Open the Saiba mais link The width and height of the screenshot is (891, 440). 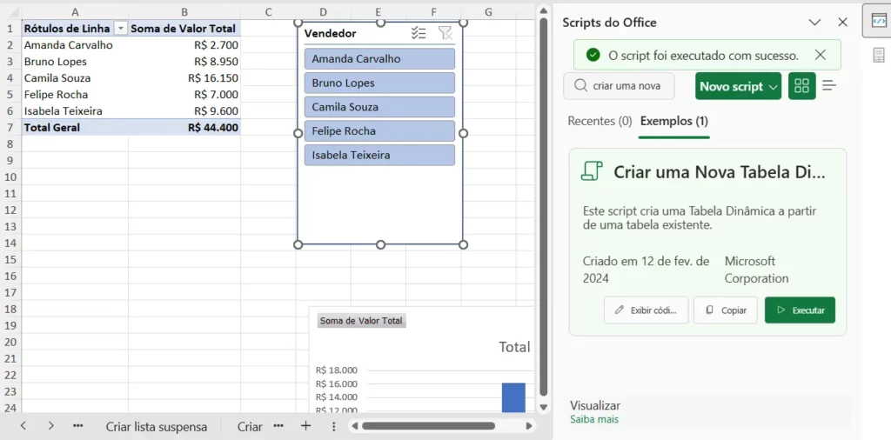pos(594,419)
